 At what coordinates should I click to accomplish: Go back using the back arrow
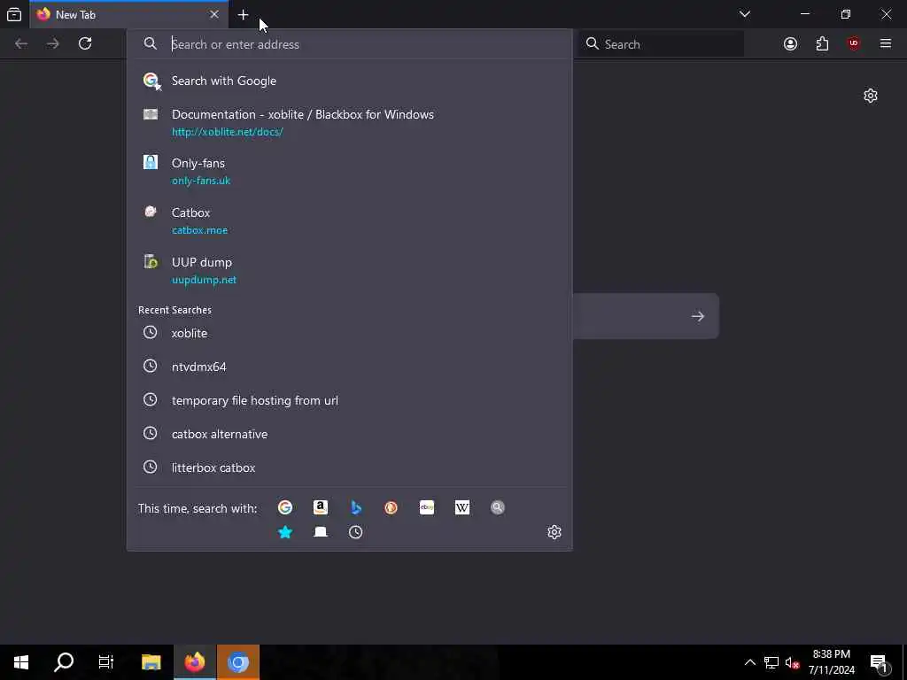(x=21, y=44)
